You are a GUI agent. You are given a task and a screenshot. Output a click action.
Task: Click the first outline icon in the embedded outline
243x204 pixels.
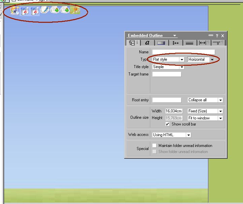14,10
